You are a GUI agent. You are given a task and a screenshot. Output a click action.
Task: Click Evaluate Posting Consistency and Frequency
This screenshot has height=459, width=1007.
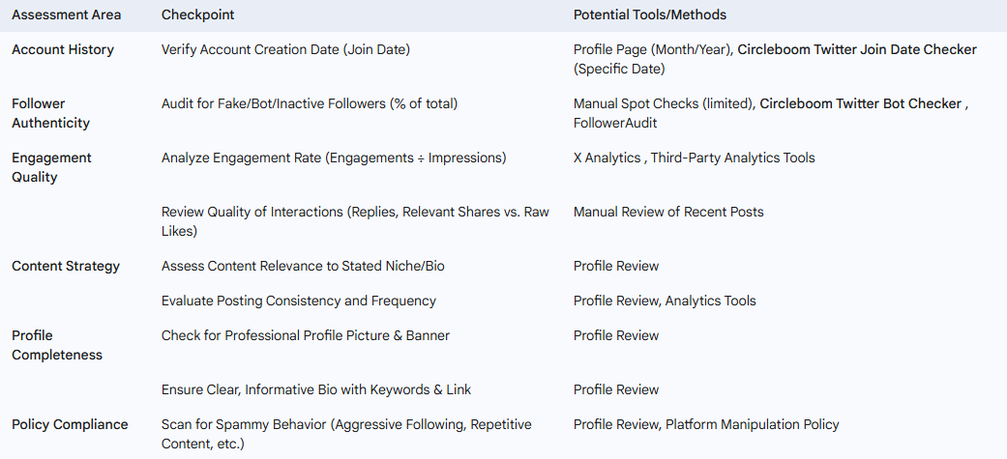(x=299, y=301)
